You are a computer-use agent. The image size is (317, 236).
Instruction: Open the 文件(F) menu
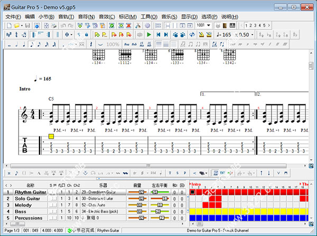(x=13, y=17)
